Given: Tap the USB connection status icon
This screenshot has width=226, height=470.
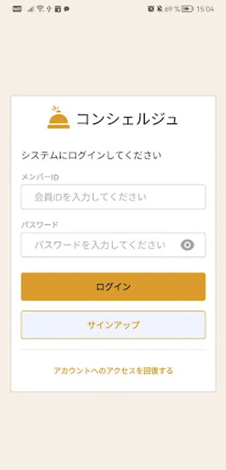Looking at the screenshot, I should tap(50, 9).
